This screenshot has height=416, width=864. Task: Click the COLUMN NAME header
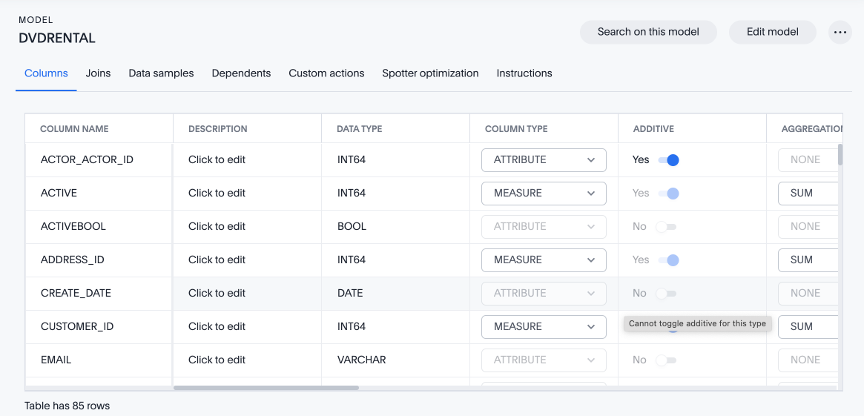[x=74, y=129]
